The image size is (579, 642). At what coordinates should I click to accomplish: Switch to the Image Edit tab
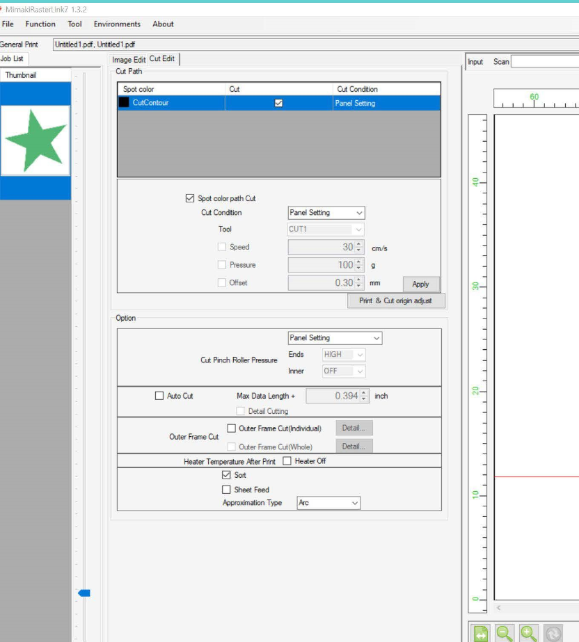[129, 60]
